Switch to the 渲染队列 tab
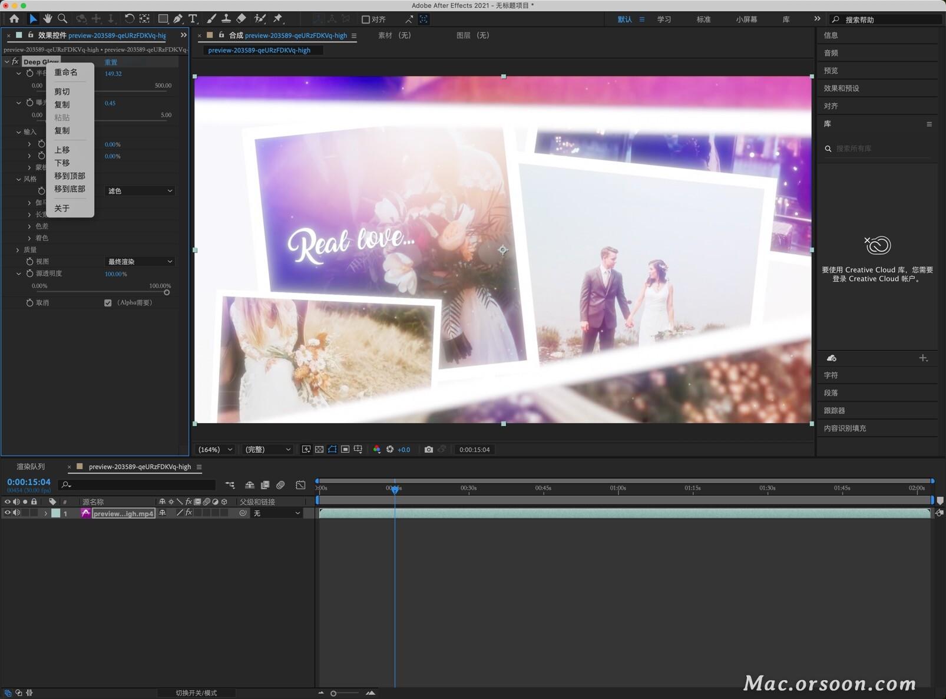Viewport: 946px width, 699px height. point(31,467)
